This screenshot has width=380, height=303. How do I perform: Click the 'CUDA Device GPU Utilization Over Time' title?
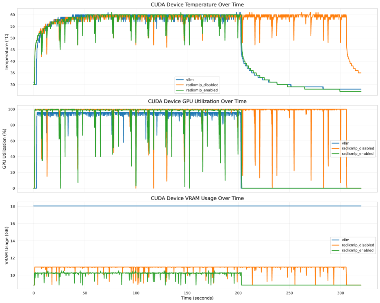[197, 101]
